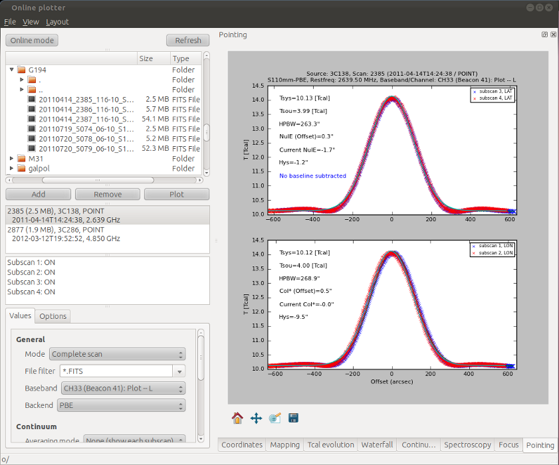
Task: Click the Save figure floppy icon
Action: click(x=293, y=418)
